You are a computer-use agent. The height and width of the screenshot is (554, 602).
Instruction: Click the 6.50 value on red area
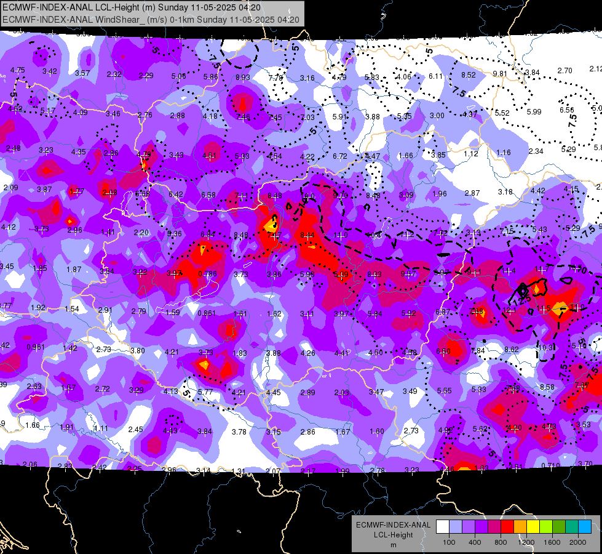point(443,351)
